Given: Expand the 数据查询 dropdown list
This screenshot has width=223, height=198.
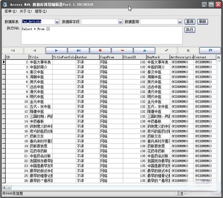Looking at the screenshot, I should pyautogui.click(x=180, y=22).
